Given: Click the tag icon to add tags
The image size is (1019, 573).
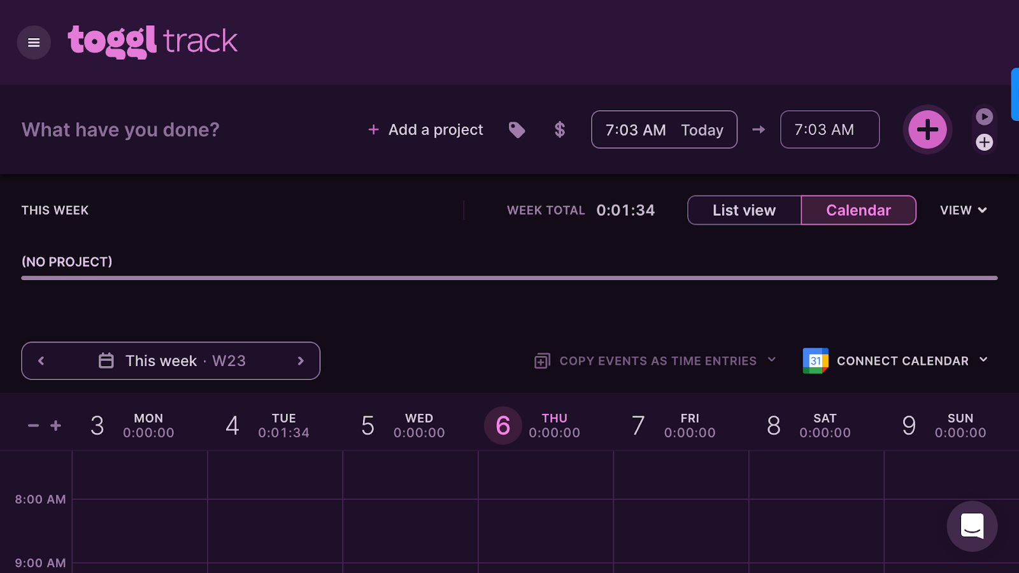Looking at the screenshot, I should point(517,130).
